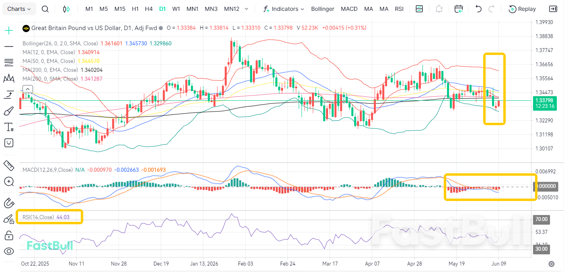Screen dimensions: 564x272
Task: Collapse the right side panel icon
Action: pyautogui.click(x=553, y=9)
